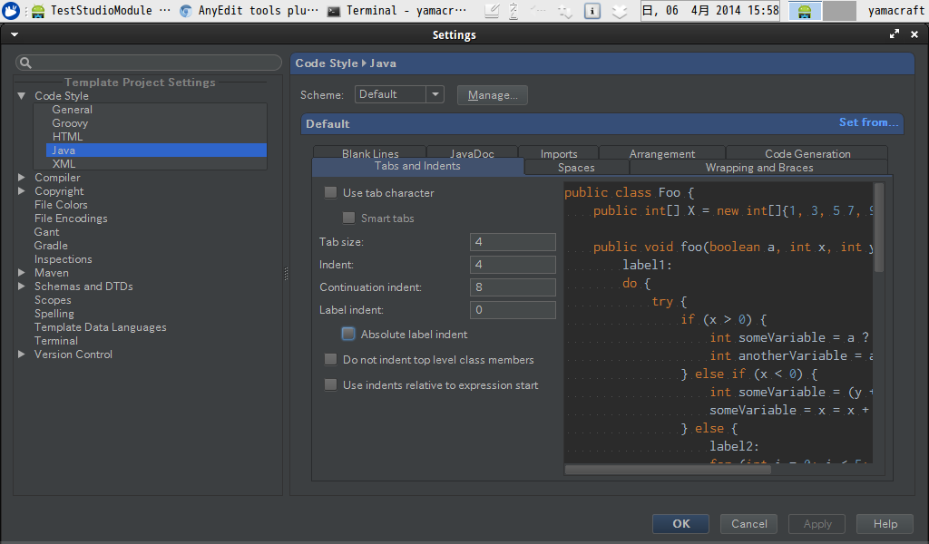Screen dimensions: 929x544
Task: Open the Scheme dropdown
Action: click(x=399, y=94)
